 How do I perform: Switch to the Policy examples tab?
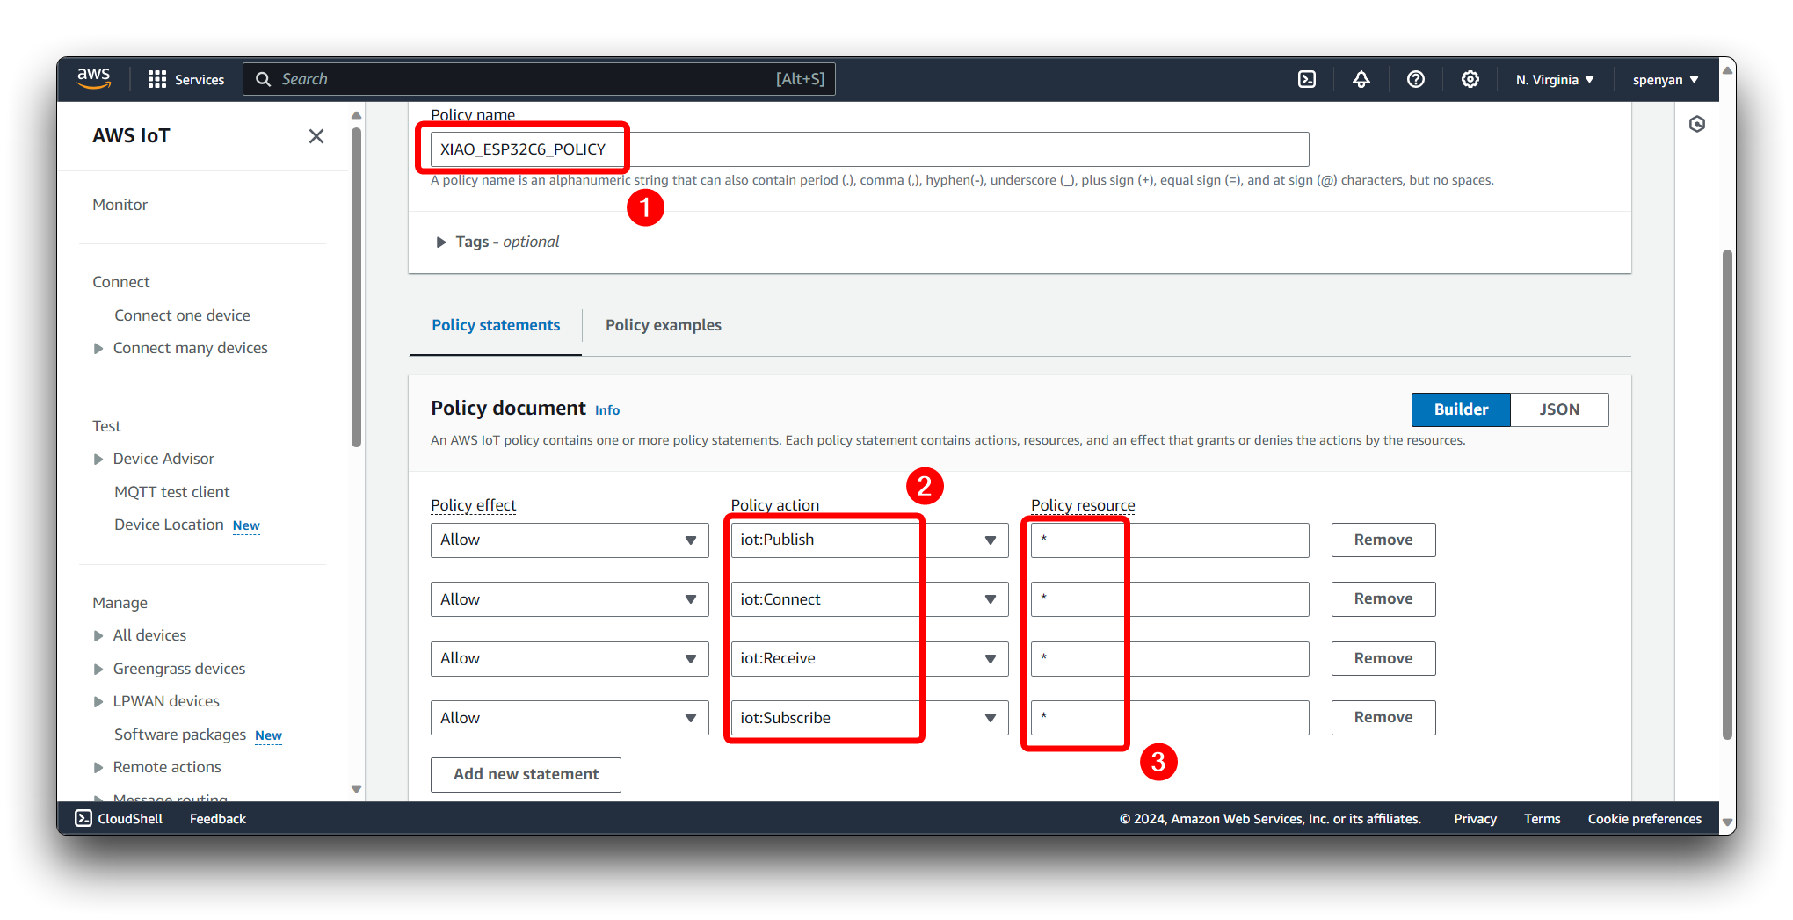664,325
